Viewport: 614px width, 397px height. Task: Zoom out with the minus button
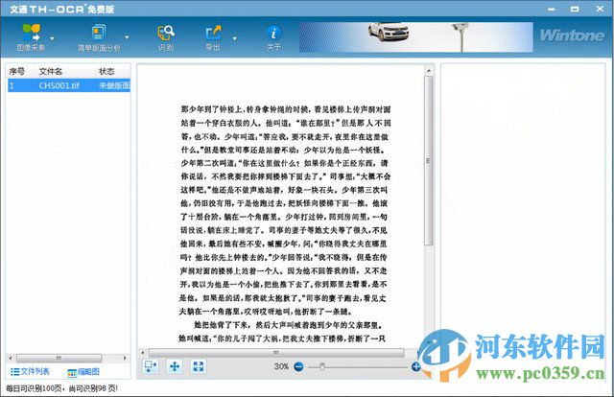click(298, 367)
